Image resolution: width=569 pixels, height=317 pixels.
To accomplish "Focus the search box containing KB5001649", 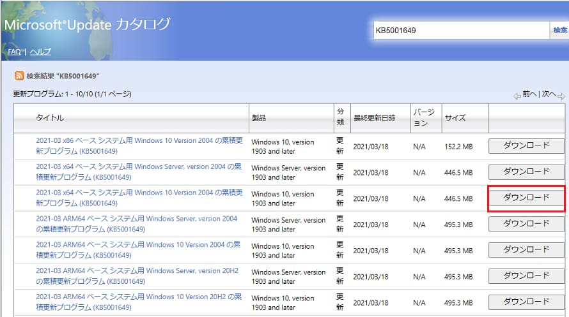I will pyautogui.click(x=460, y=30).
